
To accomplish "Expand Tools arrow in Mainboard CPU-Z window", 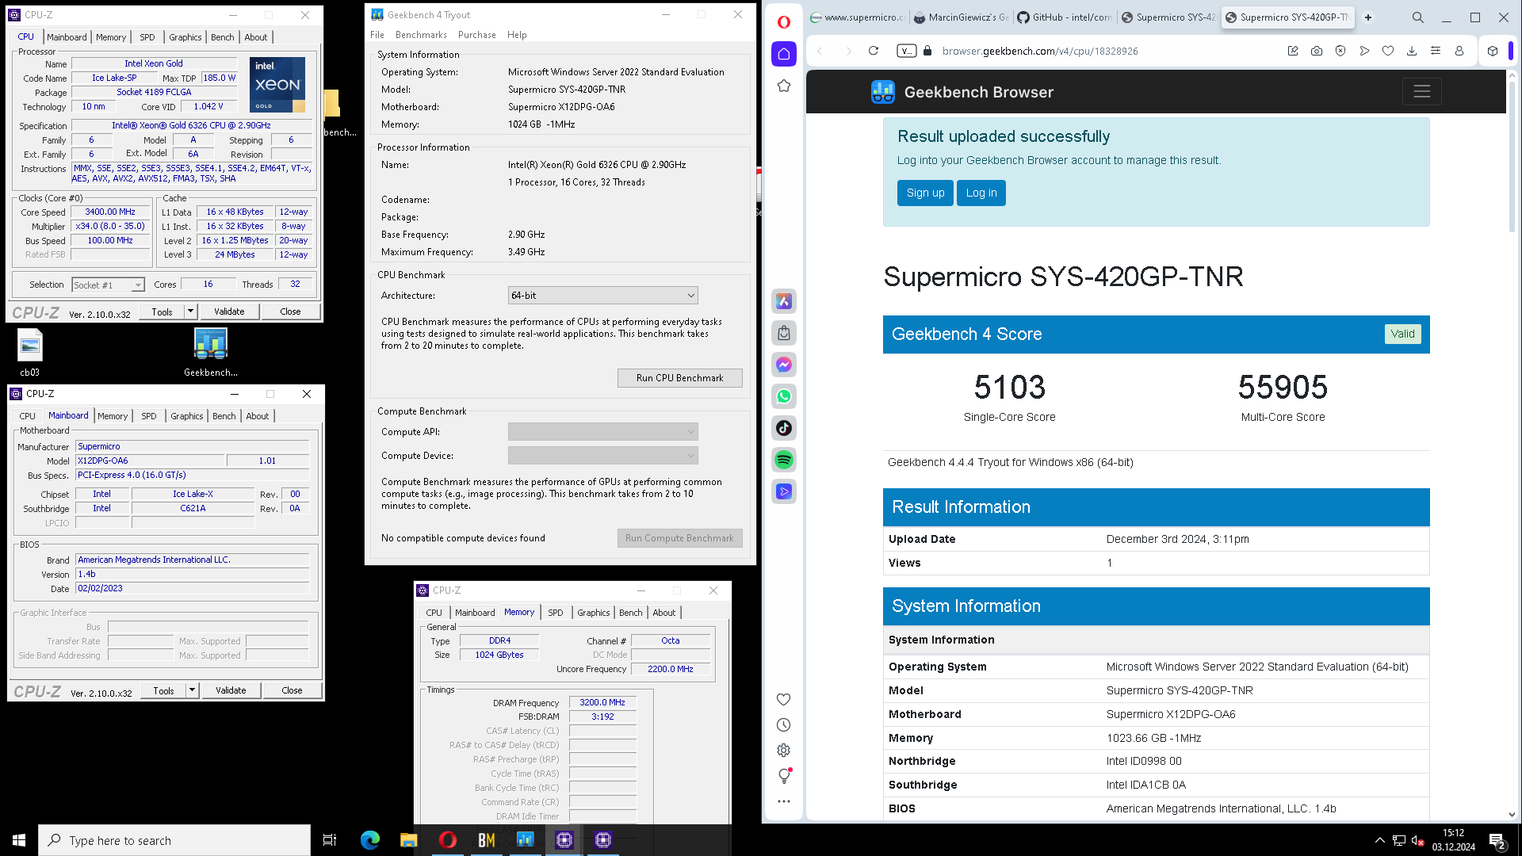I will [192, 690].
